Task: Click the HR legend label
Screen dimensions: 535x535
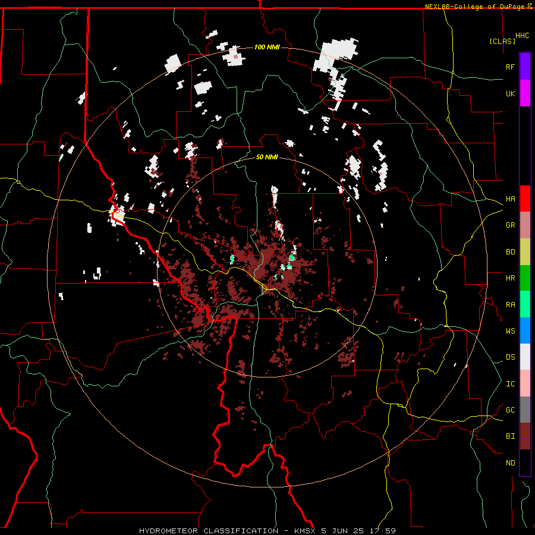Action: pos(510,278)
